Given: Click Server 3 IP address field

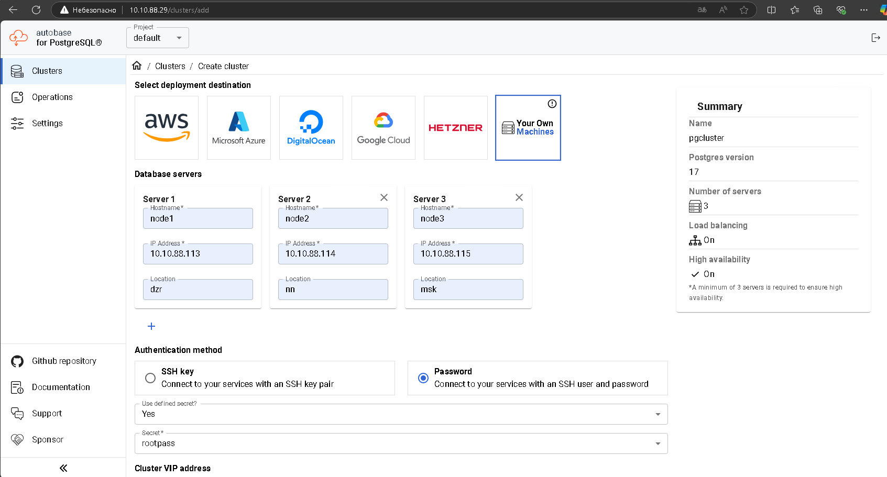Looking at the screenshot, I should click(468, 254).
